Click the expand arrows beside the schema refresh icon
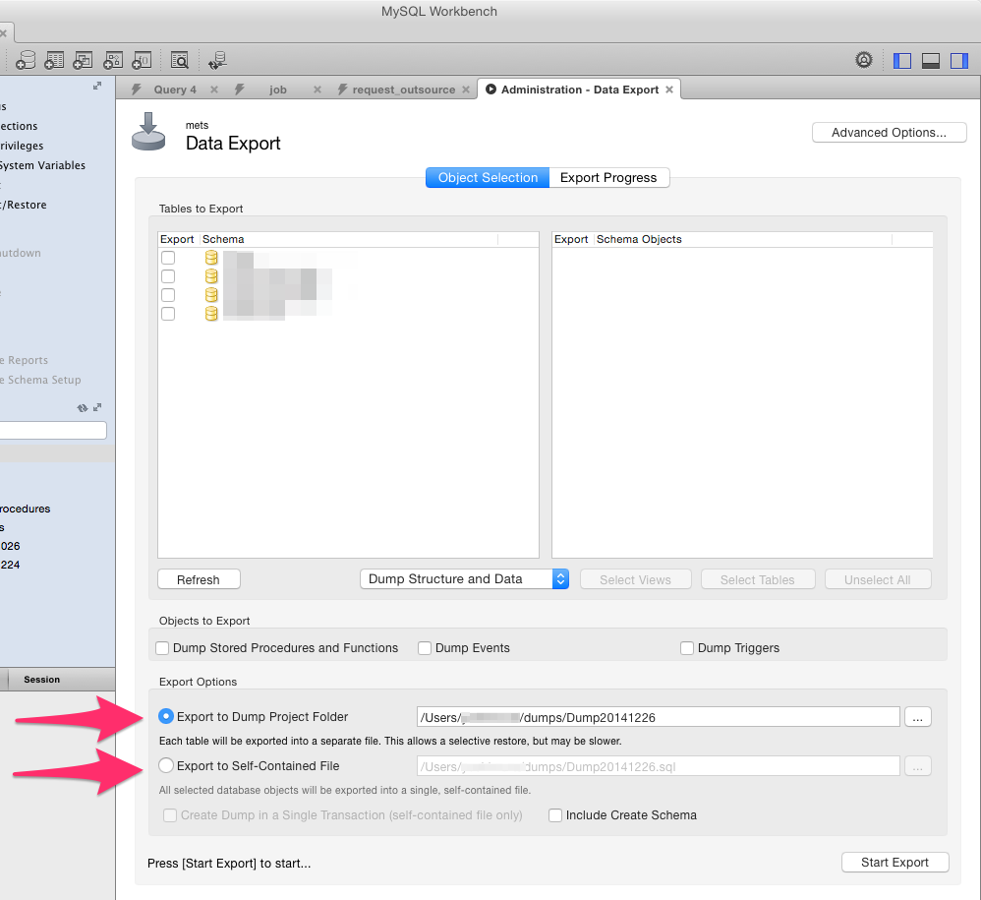This screenshot has width=981, height=900. 97,407
